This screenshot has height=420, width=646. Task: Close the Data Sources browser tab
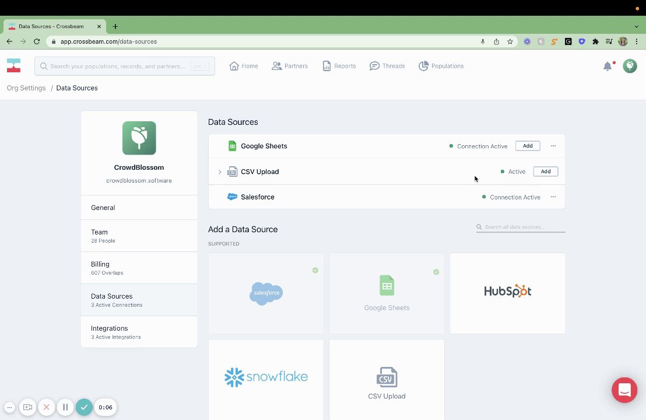(99, 26)
